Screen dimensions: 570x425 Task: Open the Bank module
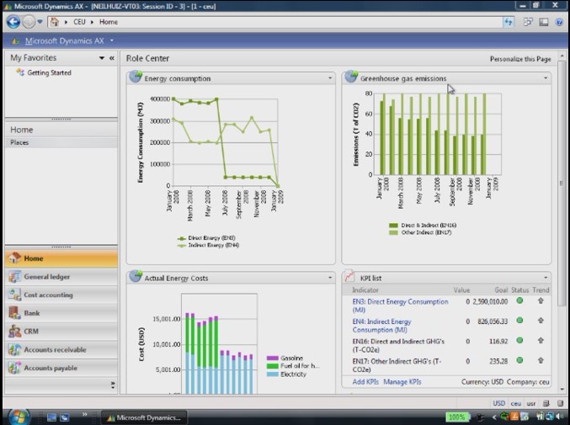coord(61,313)
